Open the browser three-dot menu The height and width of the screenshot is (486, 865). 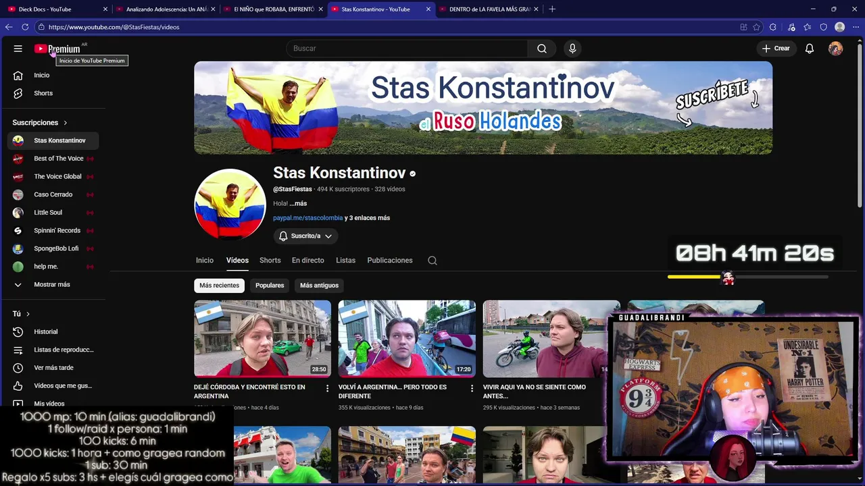(856, 27)
